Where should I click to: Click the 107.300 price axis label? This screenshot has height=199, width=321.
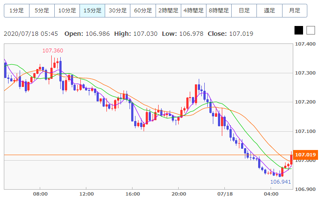pyautogui.click(x=305, y=73)
